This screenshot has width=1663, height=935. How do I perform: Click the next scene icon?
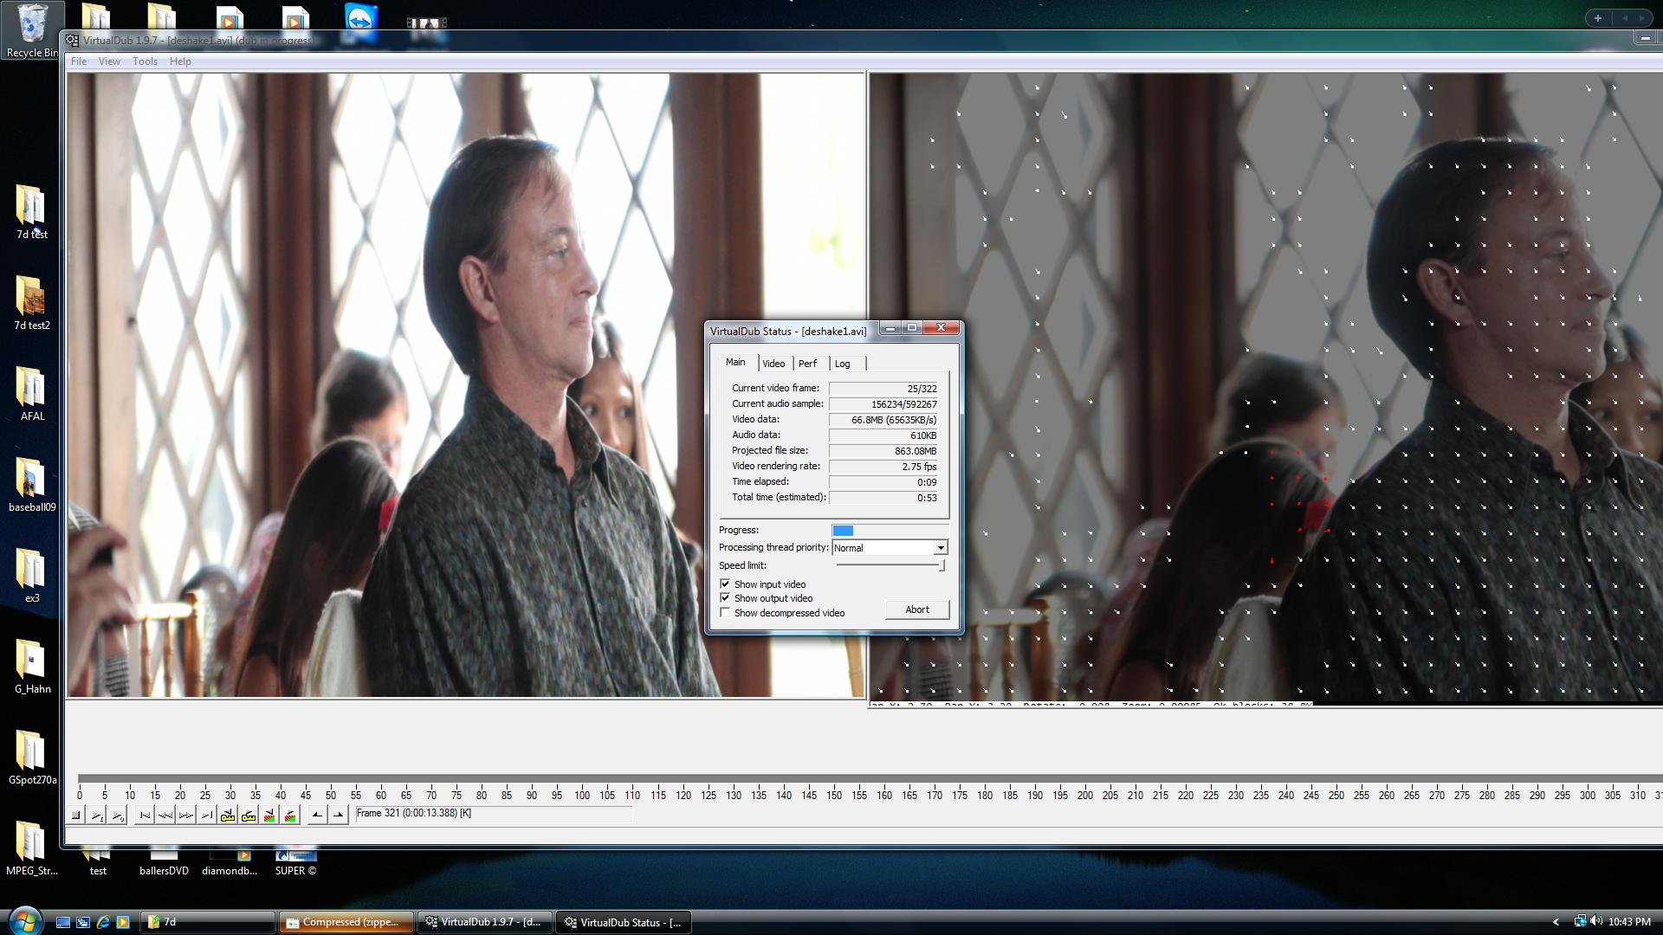290,815
